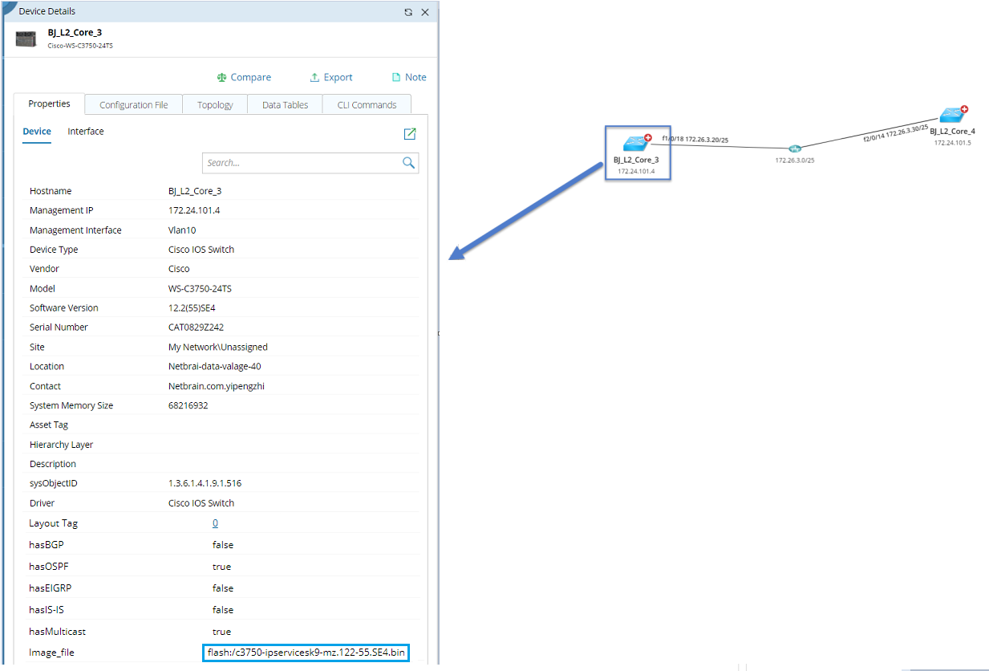This screenshot has height=671, width=989.
Task: Click the 172.26.3.0/25 LAN segment node
Action: [794, 149]
